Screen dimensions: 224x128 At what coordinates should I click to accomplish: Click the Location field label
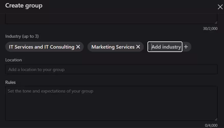[14, 60]
